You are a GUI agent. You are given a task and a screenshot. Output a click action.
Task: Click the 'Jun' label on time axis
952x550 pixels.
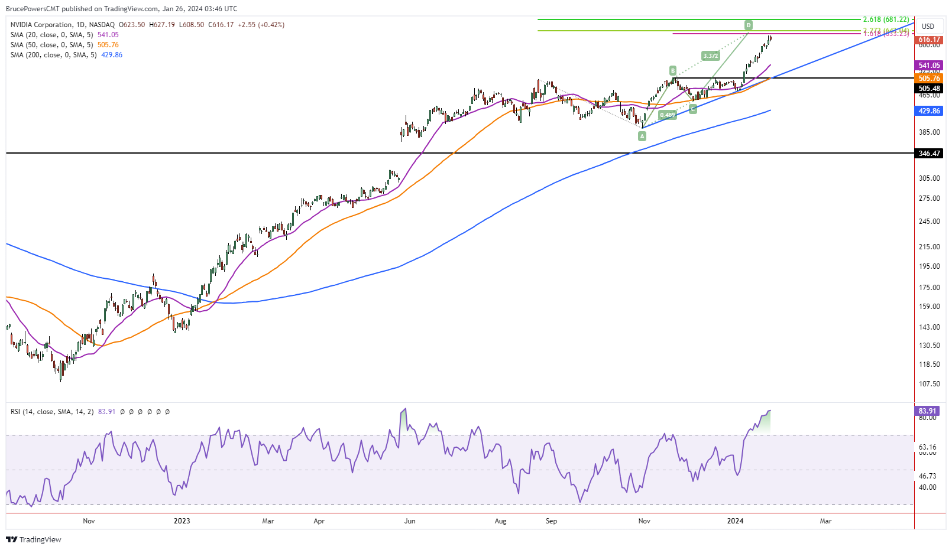[410, 521]
